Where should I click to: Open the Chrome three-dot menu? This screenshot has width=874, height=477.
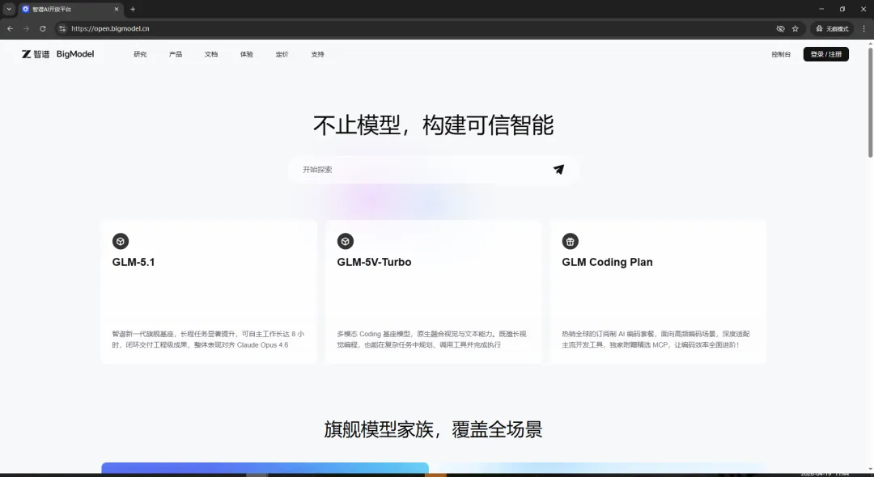(864, 28)
